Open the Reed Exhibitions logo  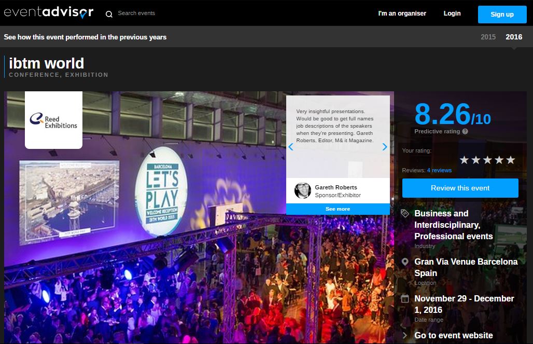tap(54, 120)
